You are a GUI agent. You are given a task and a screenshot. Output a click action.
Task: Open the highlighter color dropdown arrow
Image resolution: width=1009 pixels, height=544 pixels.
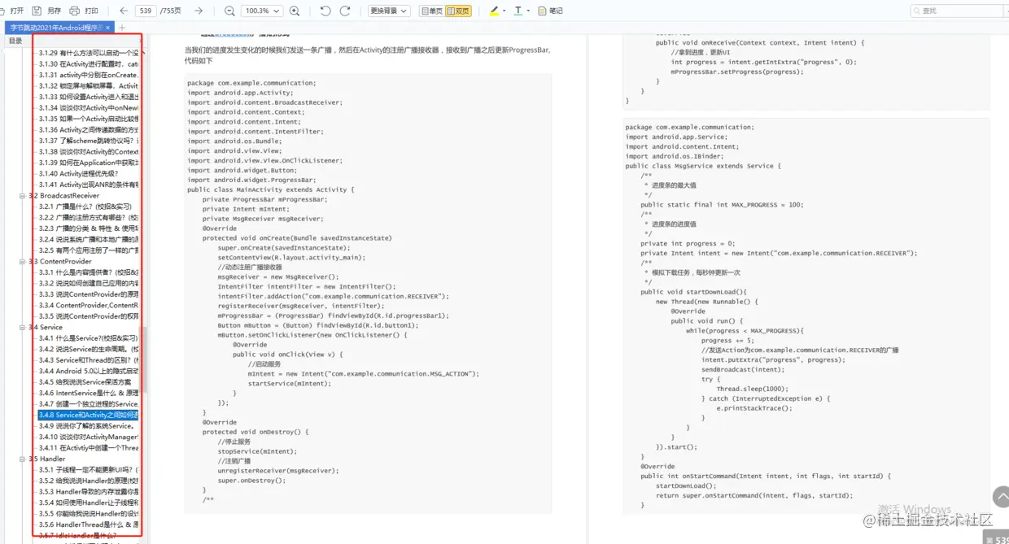[x=504, y=11]
